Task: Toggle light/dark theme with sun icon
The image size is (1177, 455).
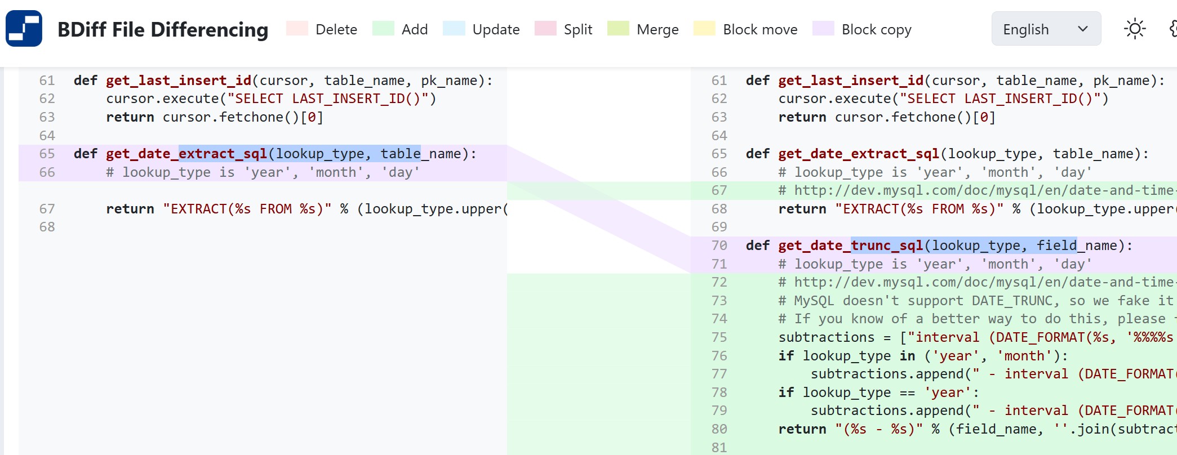Action: (x=1134, y=29)
